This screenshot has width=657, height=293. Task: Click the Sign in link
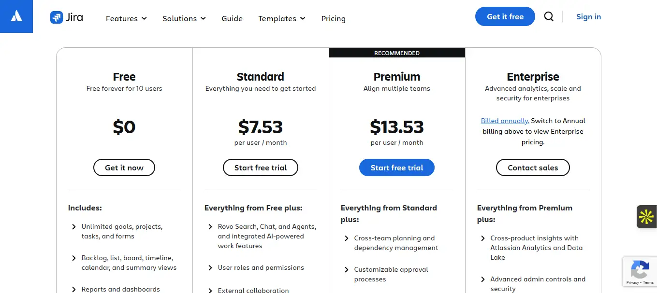tap(588, 16)
